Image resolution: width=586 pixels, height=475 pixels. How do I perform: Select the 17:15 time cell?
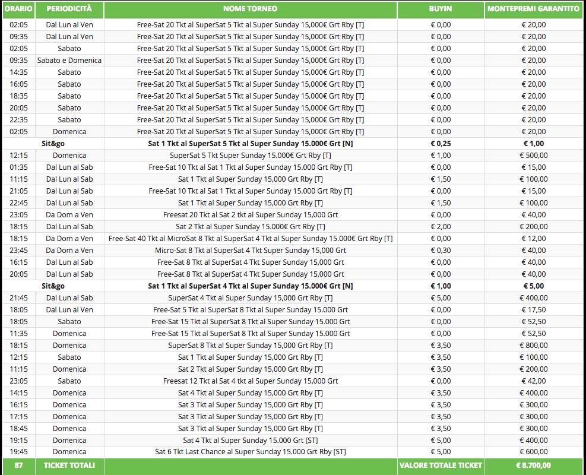click(x=18, y=417)
